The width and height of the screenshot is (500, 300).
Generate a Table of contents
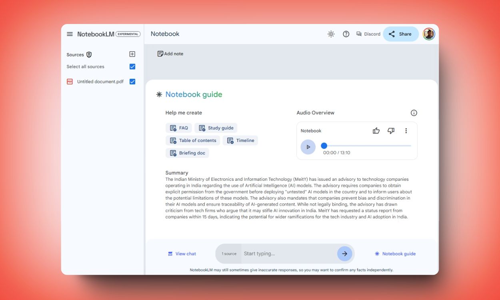pyautogui.click(x=193, y=140)
